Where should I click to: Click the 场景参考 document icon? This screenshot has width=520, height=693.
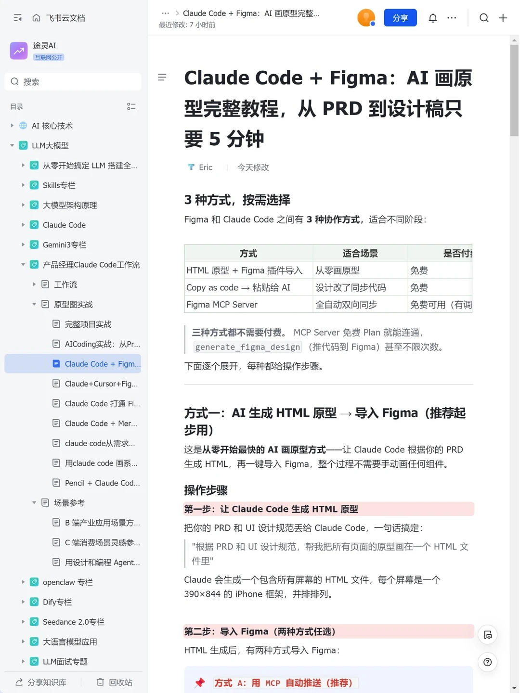(x=45, y=502)
